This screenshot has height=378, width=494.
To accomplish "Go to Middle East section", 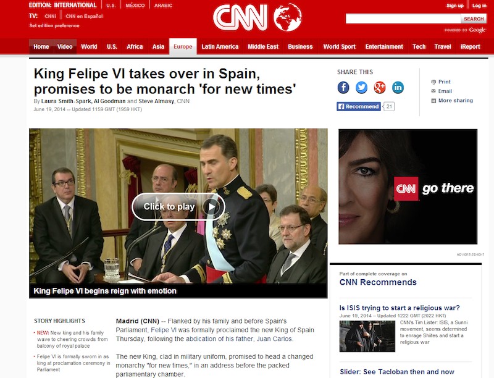I will pos(263,46).
